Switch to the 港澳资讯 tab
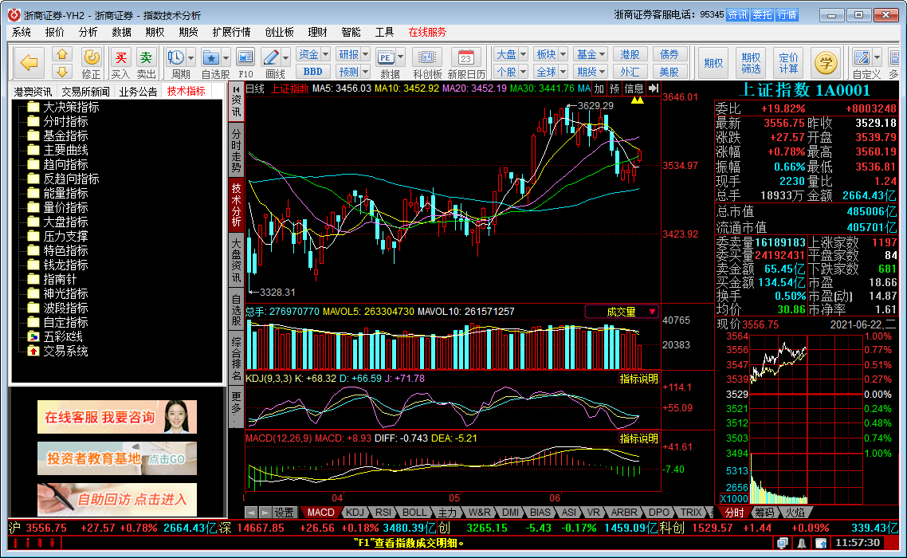The height and width of the screenshot is (558, 907). click(33, 92)
